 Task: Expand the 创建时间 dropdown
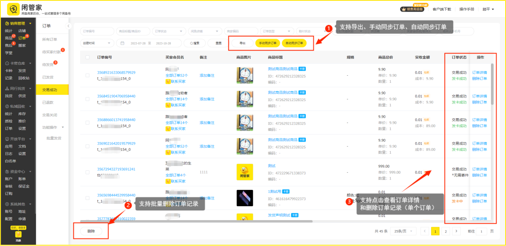[97, 43]
